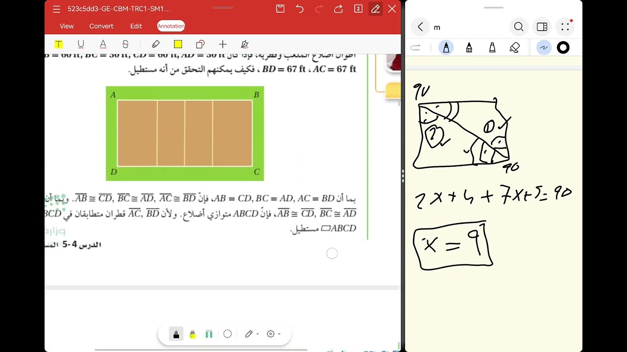Screen dimensions: 627x352
Task: Toggle the squiggle stroke style in notes
Action: [x=544, y=47]
